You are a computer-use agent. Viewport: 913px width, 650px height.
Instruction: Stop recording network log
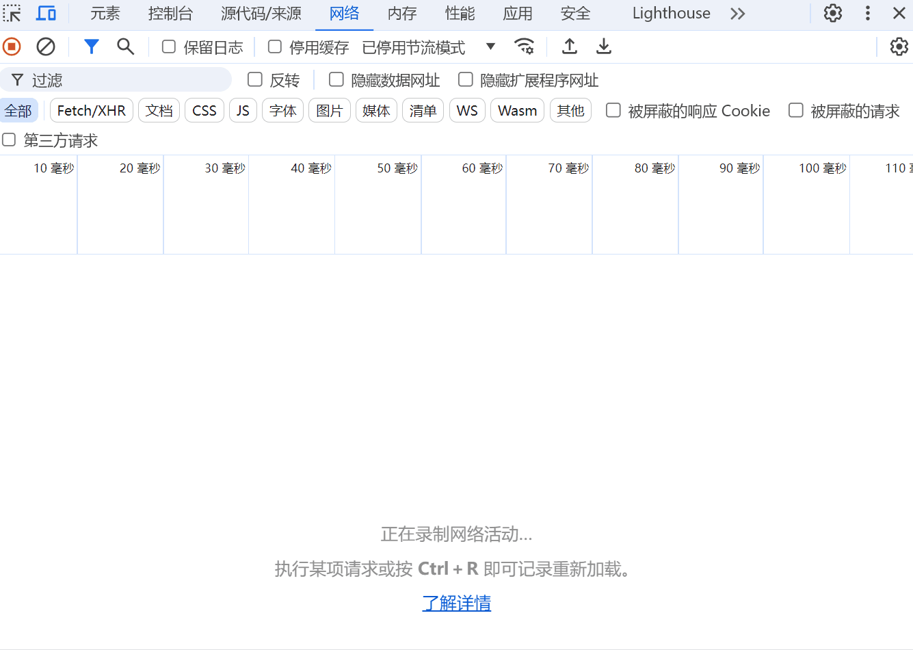(x=12, y=47)
